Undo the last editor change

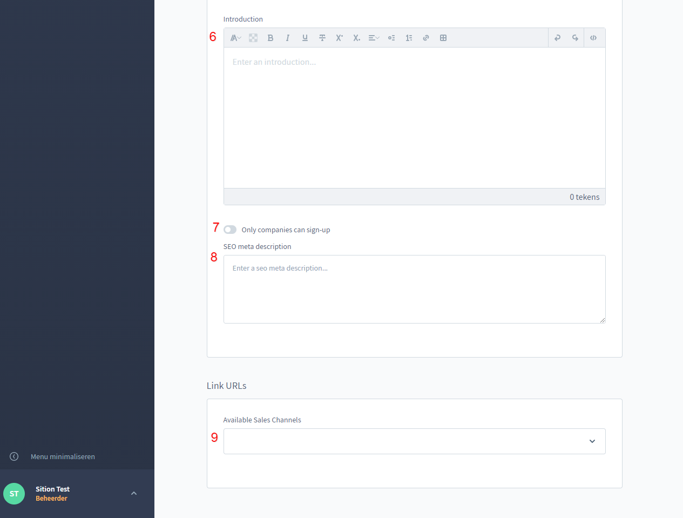point(558,38)
